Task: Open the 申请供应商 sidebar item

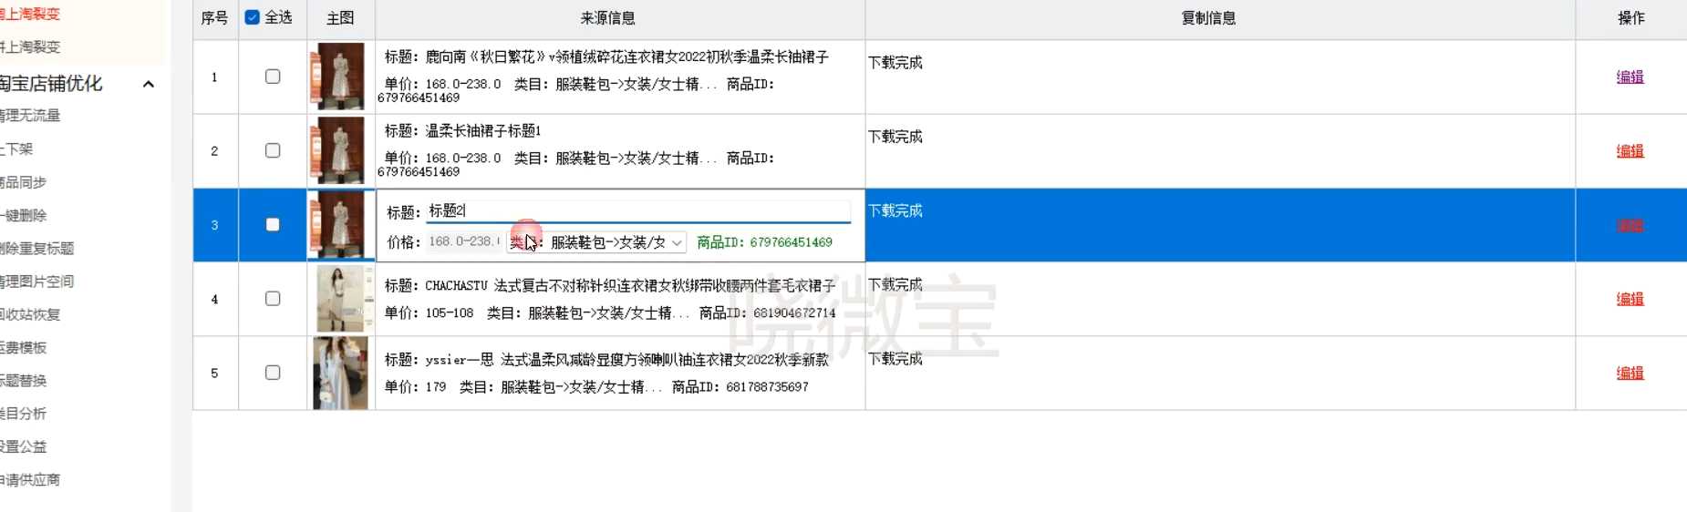Action: pos(30,479)
